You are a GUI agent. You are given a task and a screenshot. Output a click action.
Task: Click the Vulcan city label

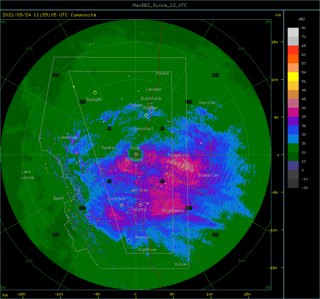[181, 264]
